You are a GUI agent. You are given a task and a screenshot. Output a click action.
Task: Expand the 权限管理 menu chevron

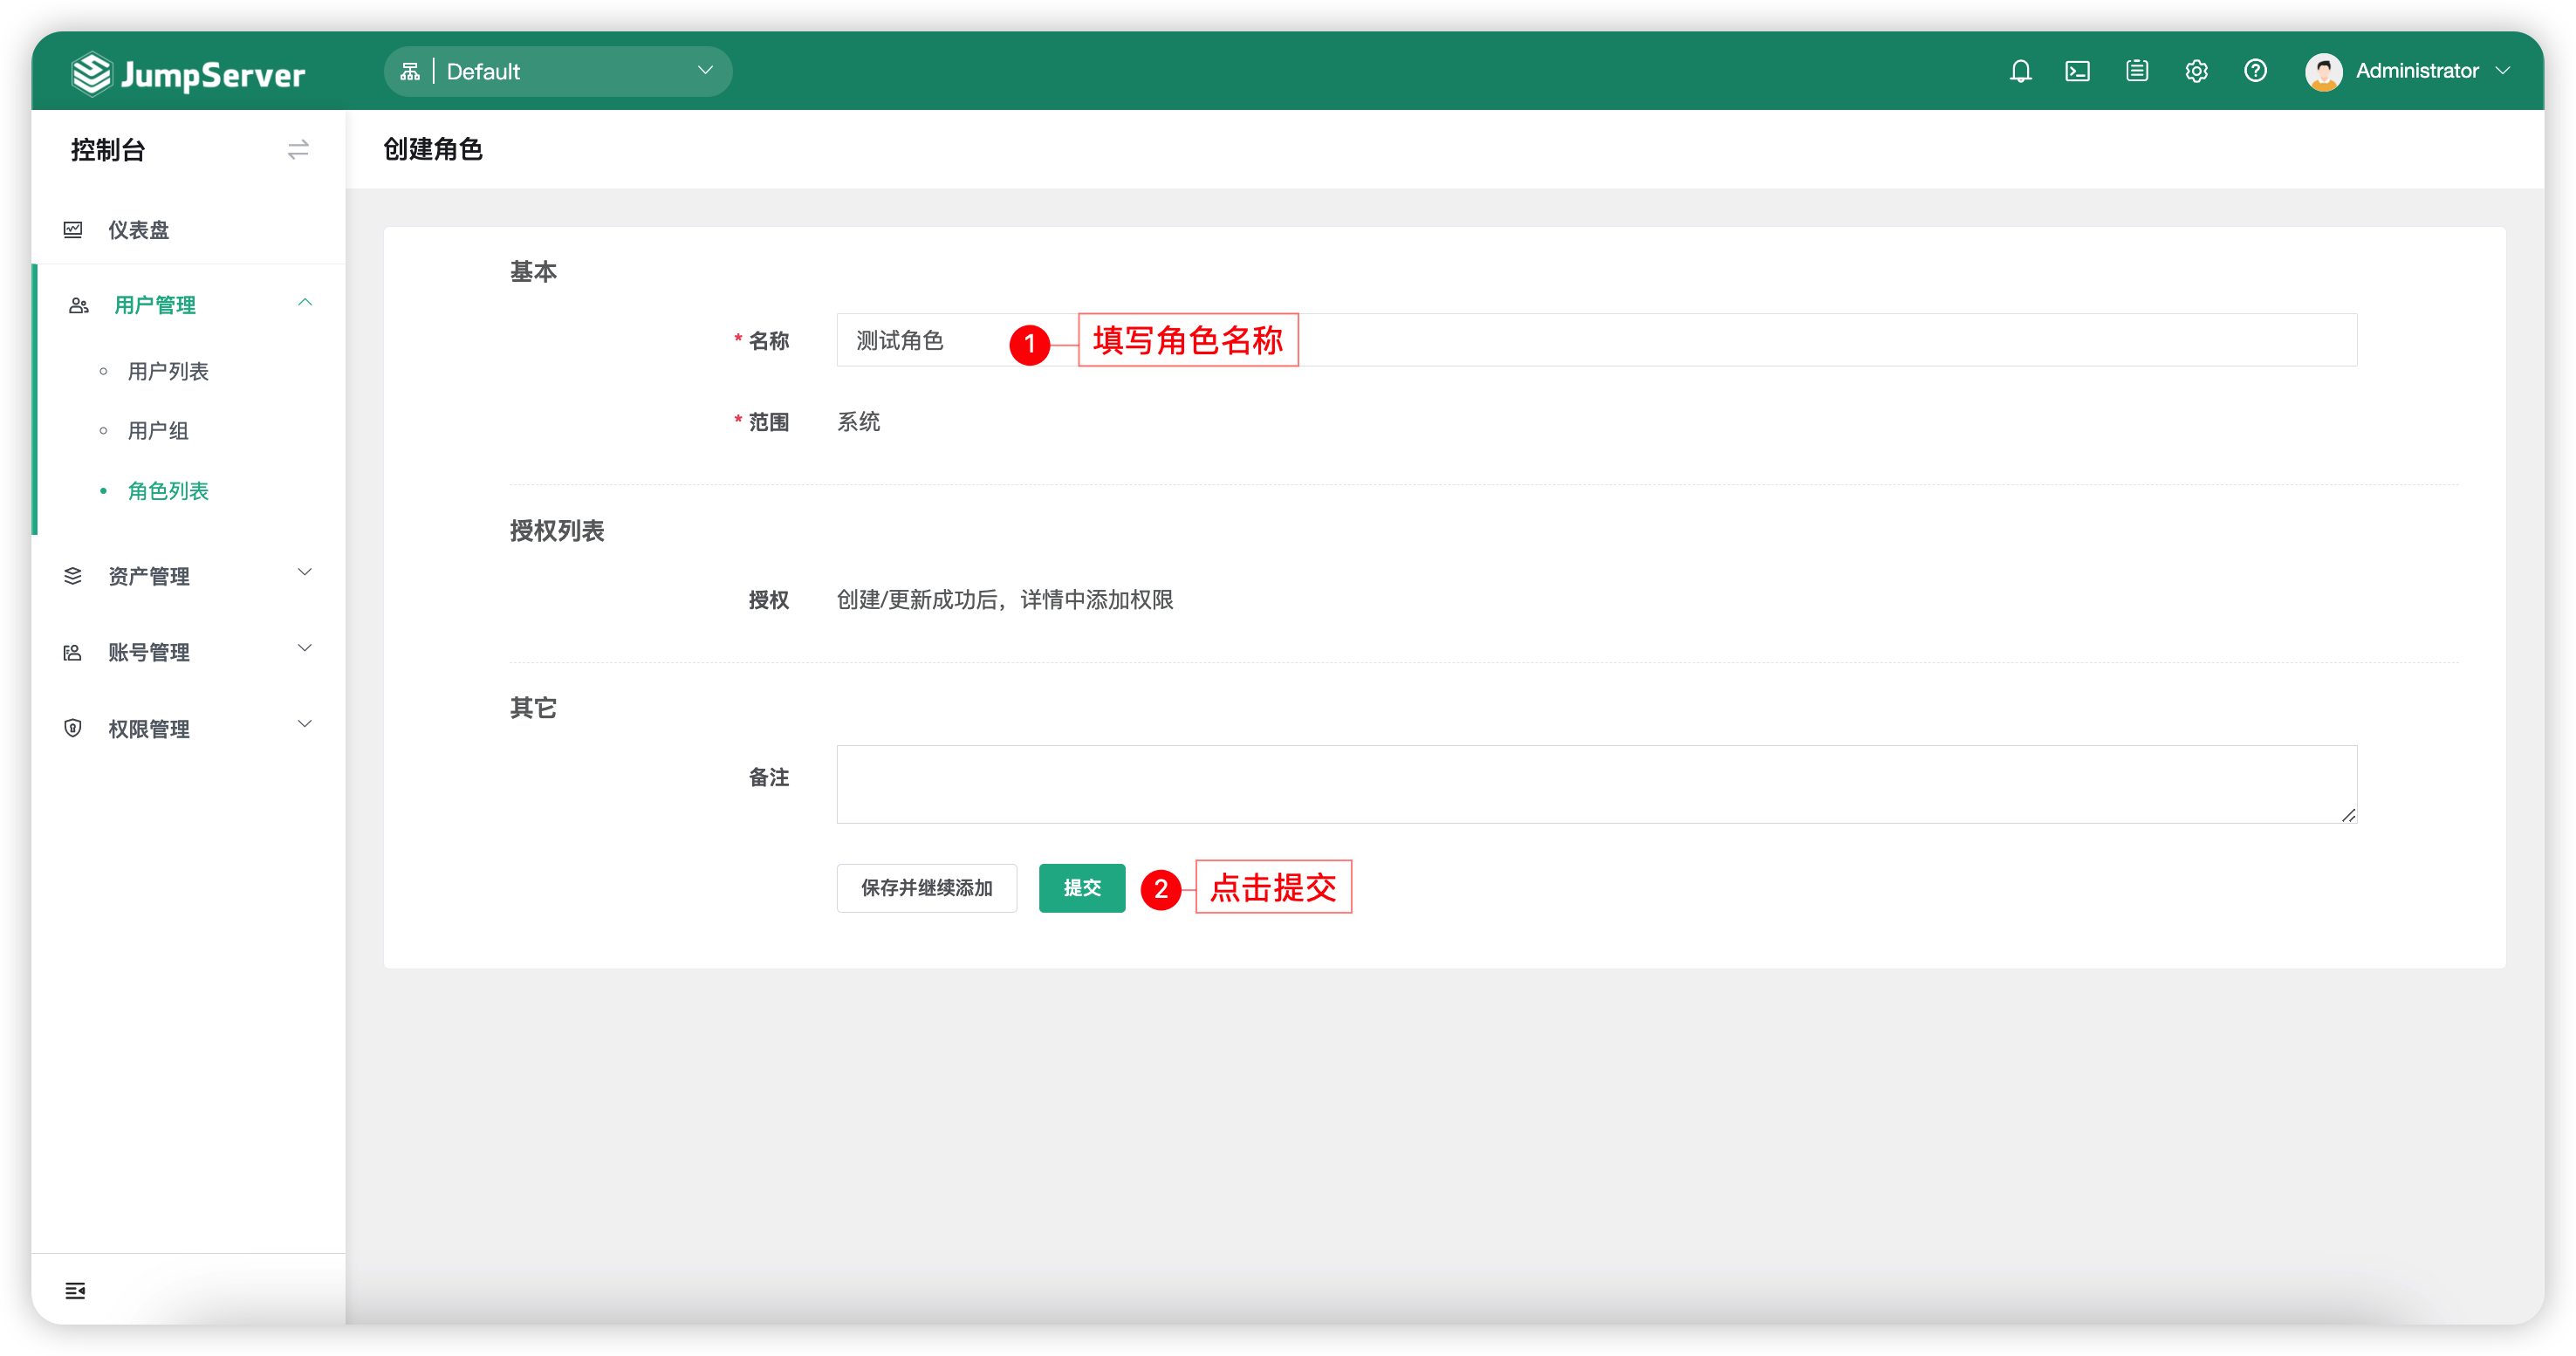pyautogui.click(x=305, y=724)
